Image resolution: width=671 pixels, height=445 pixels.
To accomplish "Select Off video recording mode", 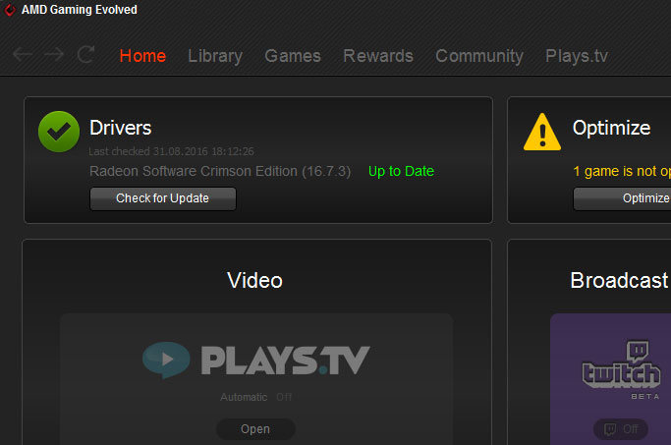I will click(284, 397).
